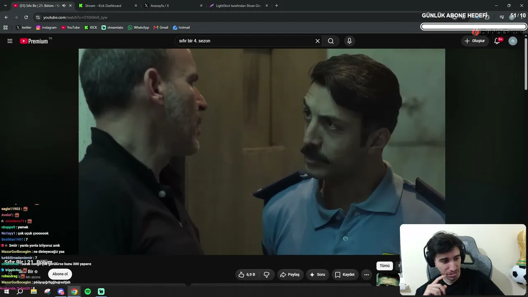This screenshot has height=297, width=528.
Task: Open the streamlabs bookmark
Action: 112,28
